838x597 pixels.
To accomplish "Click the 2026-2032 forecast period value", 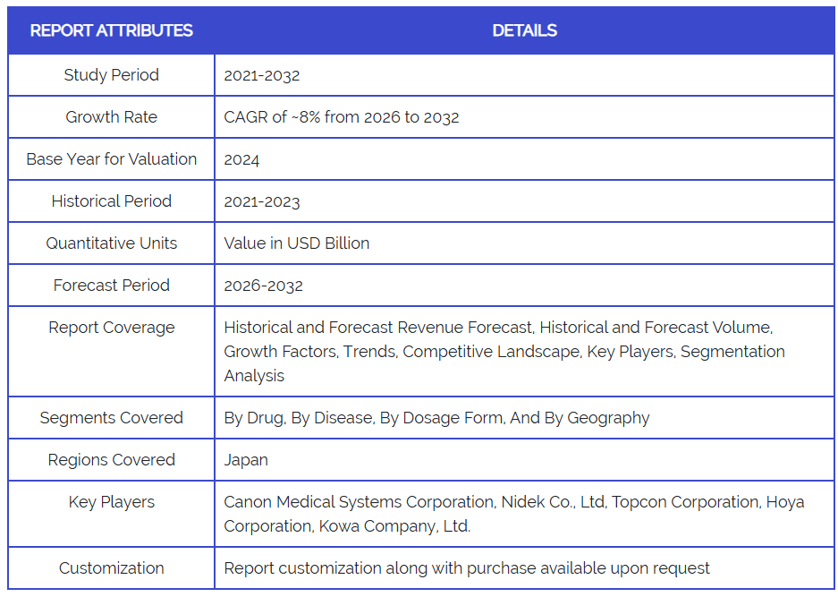I will click(x=263, y=286).
